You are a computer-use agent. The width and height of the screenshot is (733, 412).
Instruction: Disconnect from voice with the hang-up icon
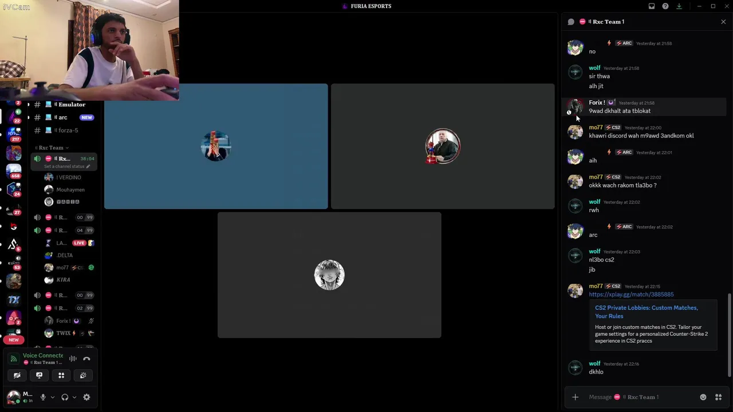86,359
